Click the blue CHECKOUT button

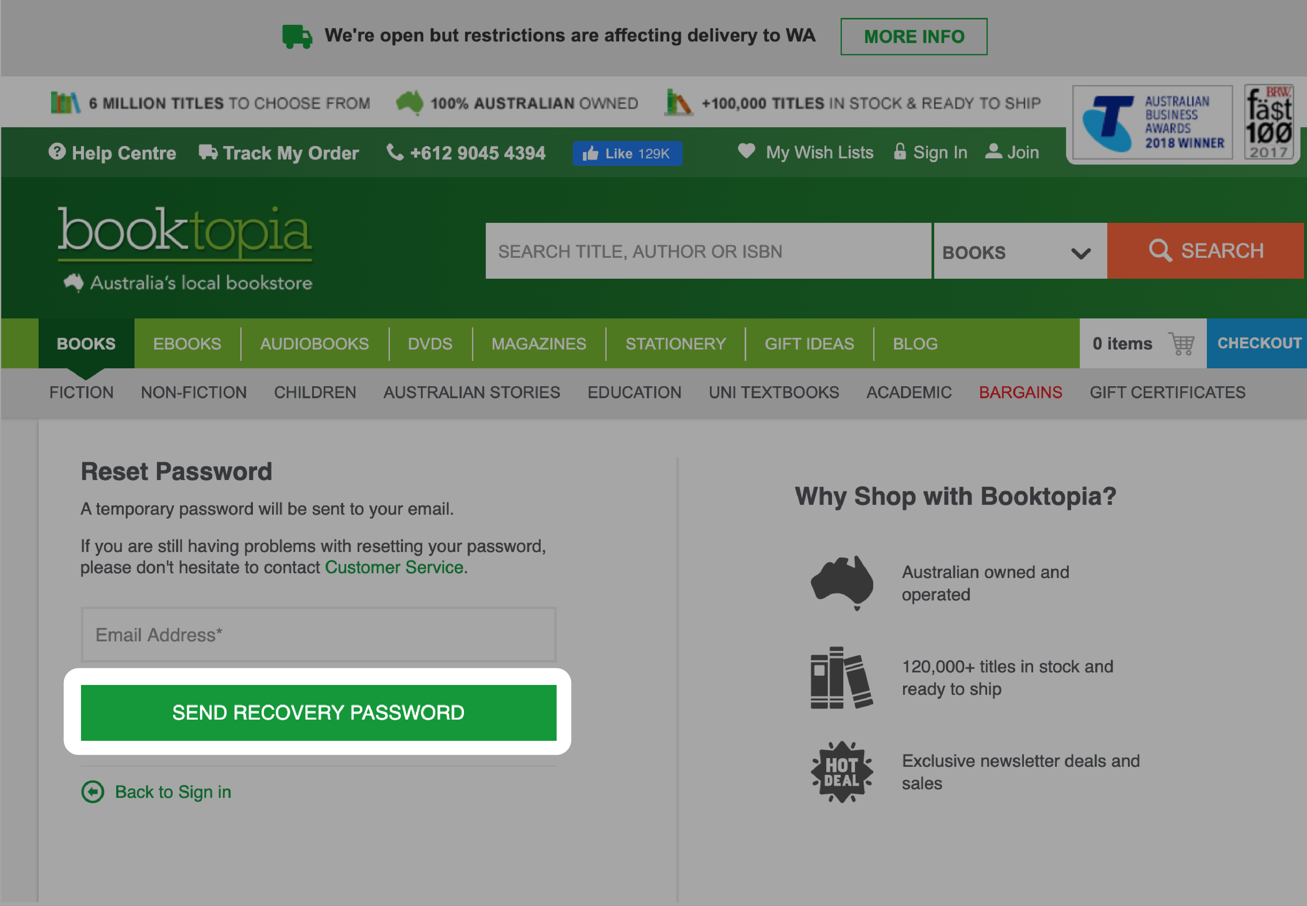tap(1257, 344)
